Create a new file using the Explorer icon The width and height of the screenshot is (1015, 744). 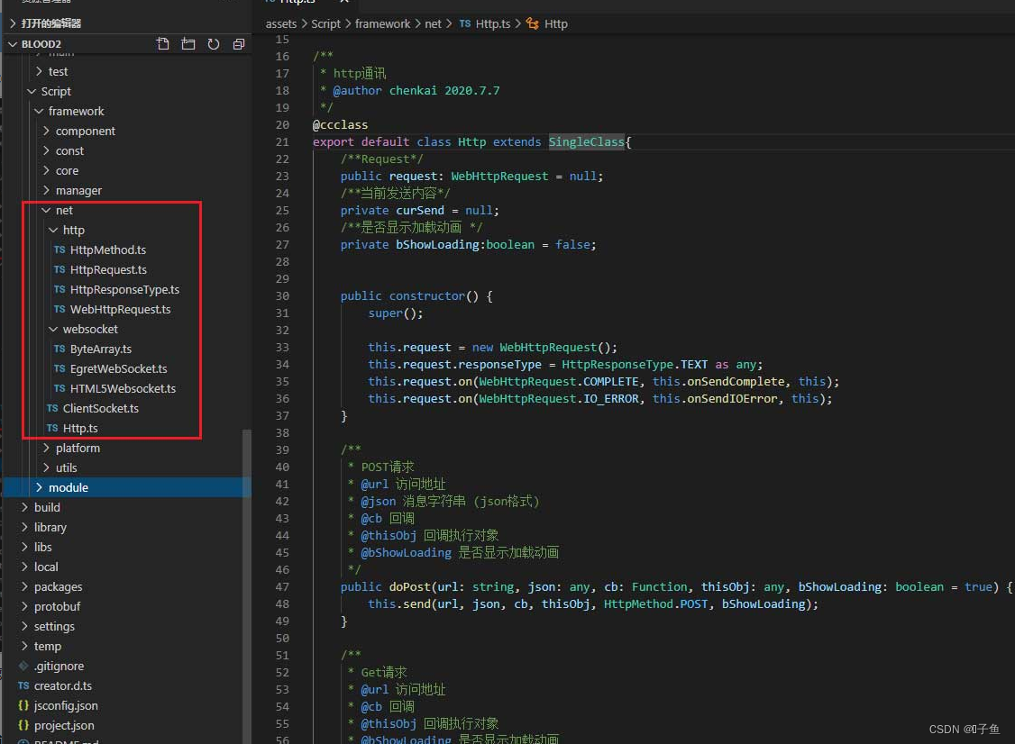pyautogui.click(x=162, y=43)
